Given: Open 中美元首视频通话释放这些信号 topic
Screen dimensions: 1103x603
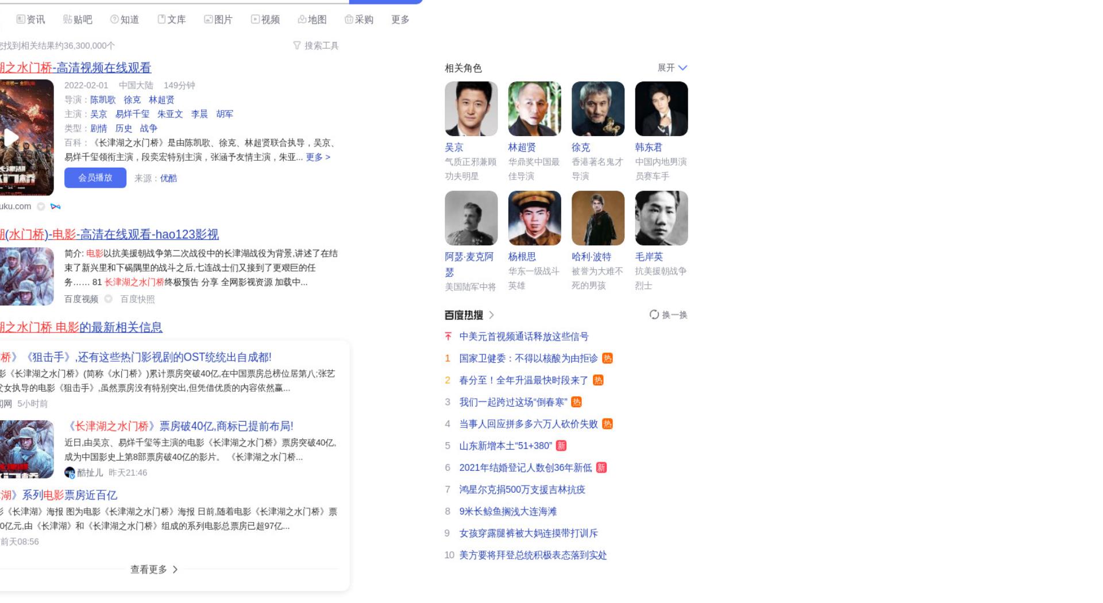Looking at the screenshot, I should (524, 337).
